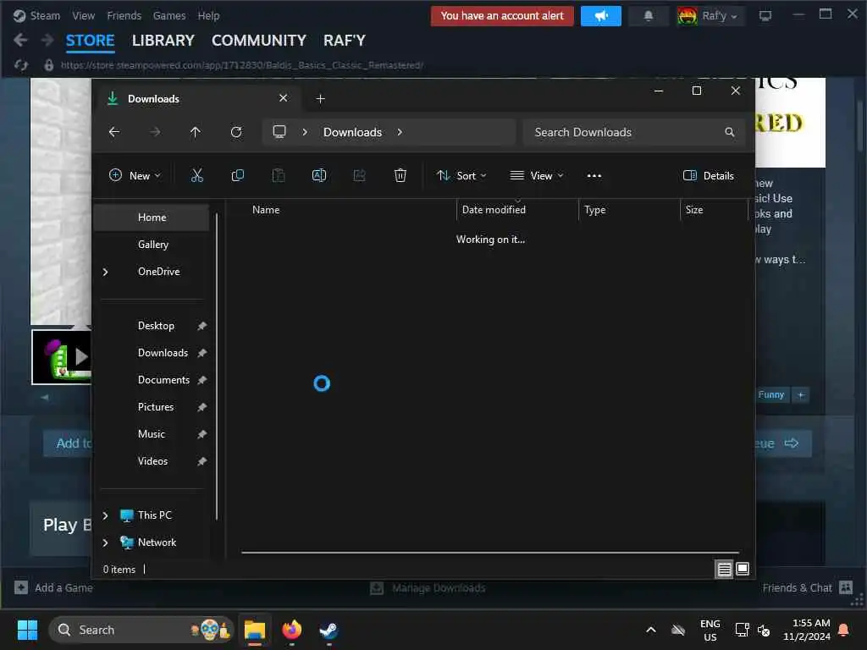Click chevron before Downloads in address bar

coord(305,132)
